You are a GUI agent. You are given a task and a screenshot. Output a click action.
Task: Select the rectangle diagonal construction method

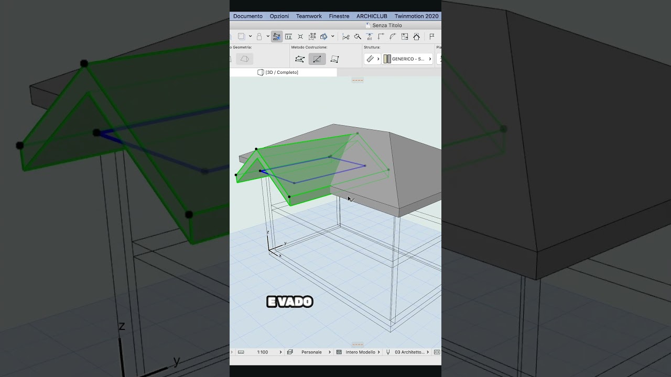[317, 59]
